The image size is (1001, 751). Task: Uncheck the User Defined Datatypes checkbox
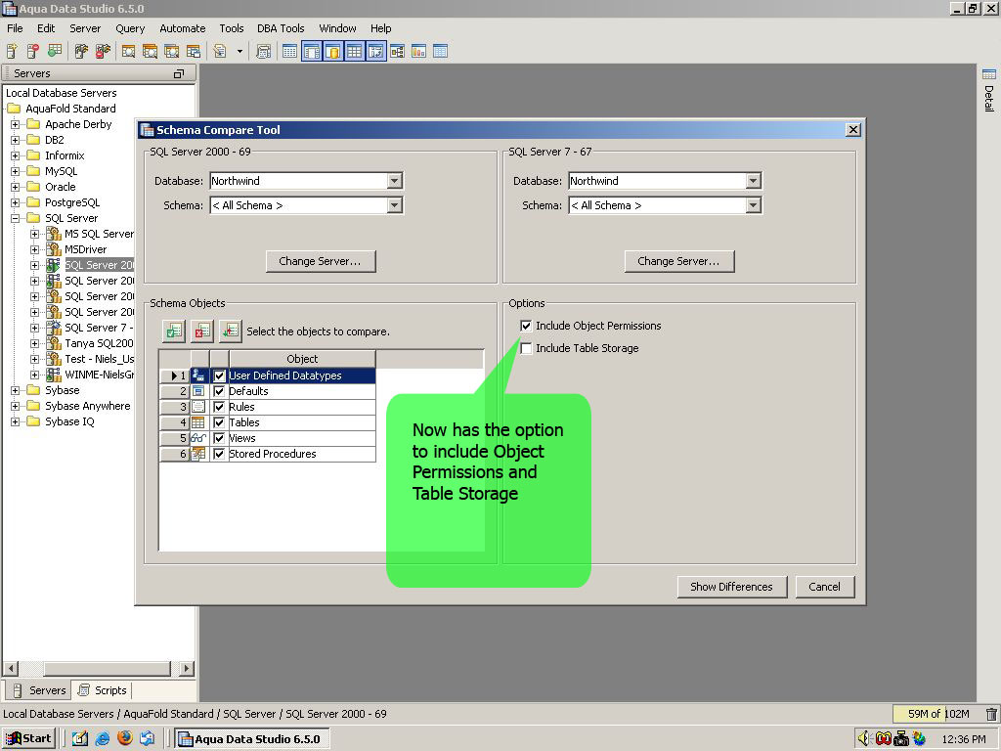click(x=219, y=375)
